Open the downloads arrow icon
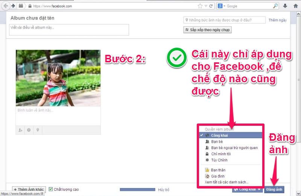Viewport: 301px width, 196px height. pyautogui.click(x=285, y=6)
